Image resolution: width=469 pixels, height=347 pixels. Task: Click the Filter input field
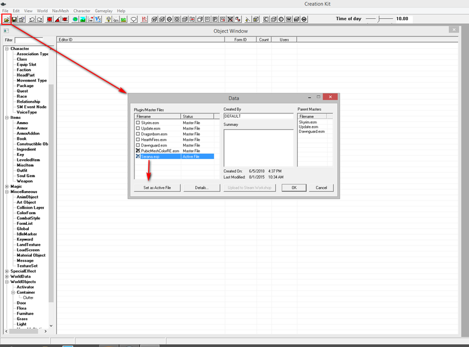click(x=29, y=40)
